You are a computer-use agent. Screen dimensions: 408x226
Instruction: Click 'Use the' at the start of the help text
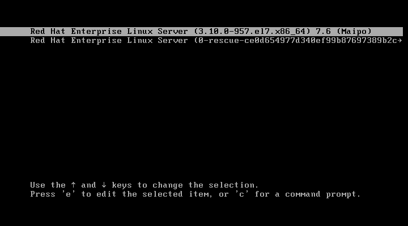tap(48, 185)
